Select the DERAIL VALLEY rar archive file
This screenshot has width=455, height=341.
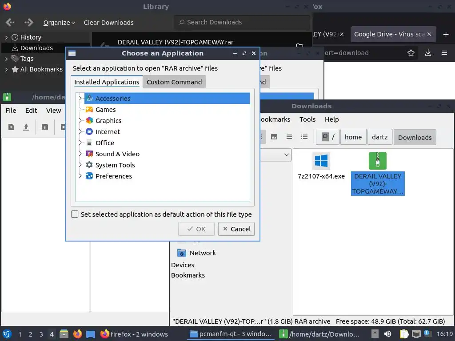point(378,174)
